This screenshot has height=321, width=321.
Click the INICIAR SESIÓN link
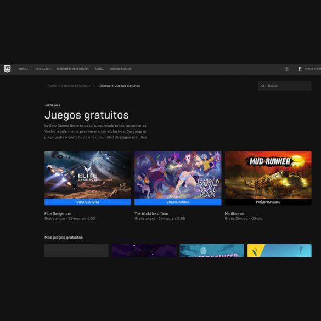[313, 69]
